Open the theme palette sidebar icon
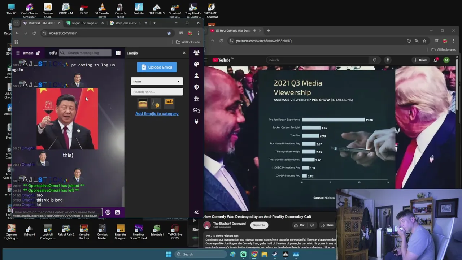Screen dimensions: 462x260 pos(196,64)
